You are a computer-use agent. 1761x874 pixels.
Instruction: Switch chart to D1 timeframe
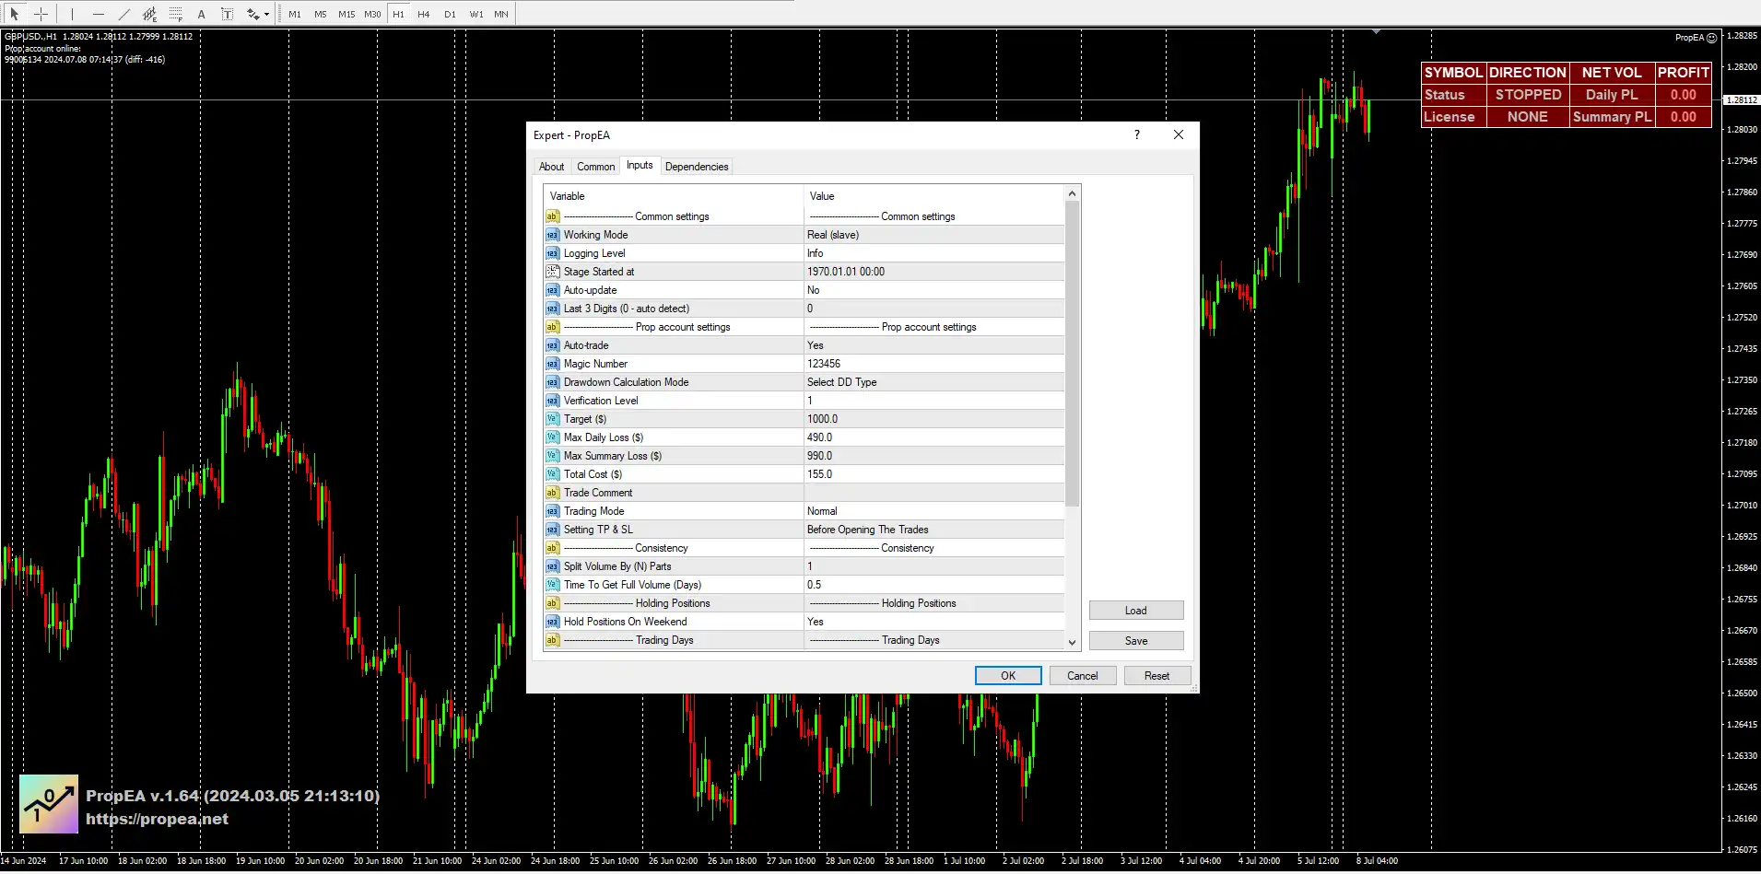[x=450, y=14]
